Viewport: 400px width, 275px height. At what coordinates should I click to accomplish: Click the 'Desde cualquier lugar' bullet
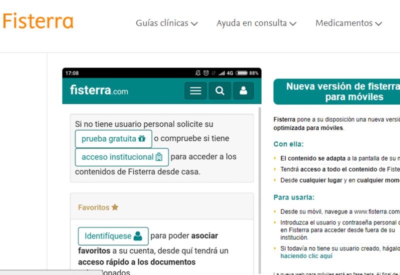coord(340,180)
